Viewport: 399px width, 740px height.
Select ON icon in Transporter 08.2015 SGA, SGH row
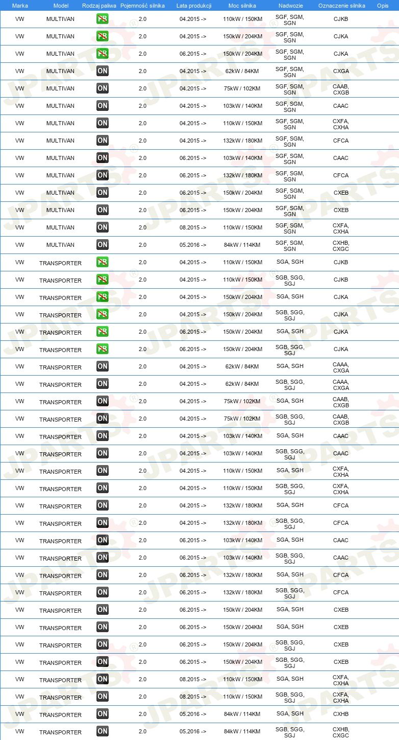coord(102,680)
